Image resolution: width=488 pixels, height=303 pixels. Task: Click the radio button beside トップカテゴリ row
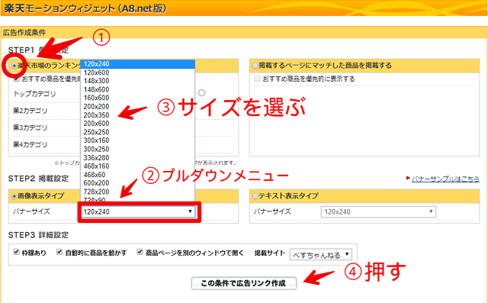point(201,93)
